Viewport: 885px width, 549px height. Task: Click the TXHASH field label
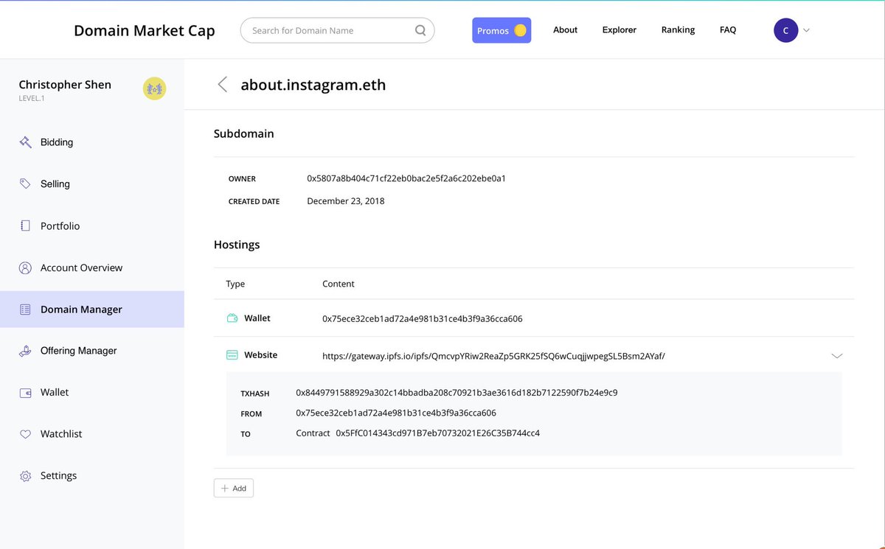(x=255, y=394)
